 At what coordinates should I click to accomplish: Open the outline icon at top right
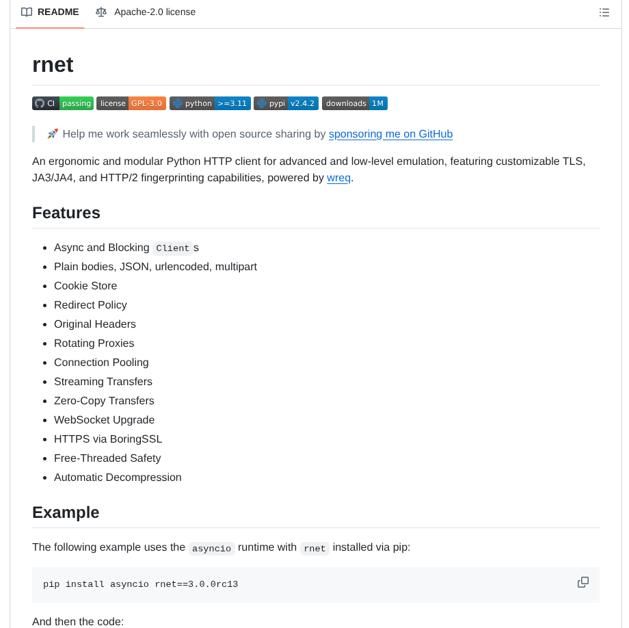604,12
